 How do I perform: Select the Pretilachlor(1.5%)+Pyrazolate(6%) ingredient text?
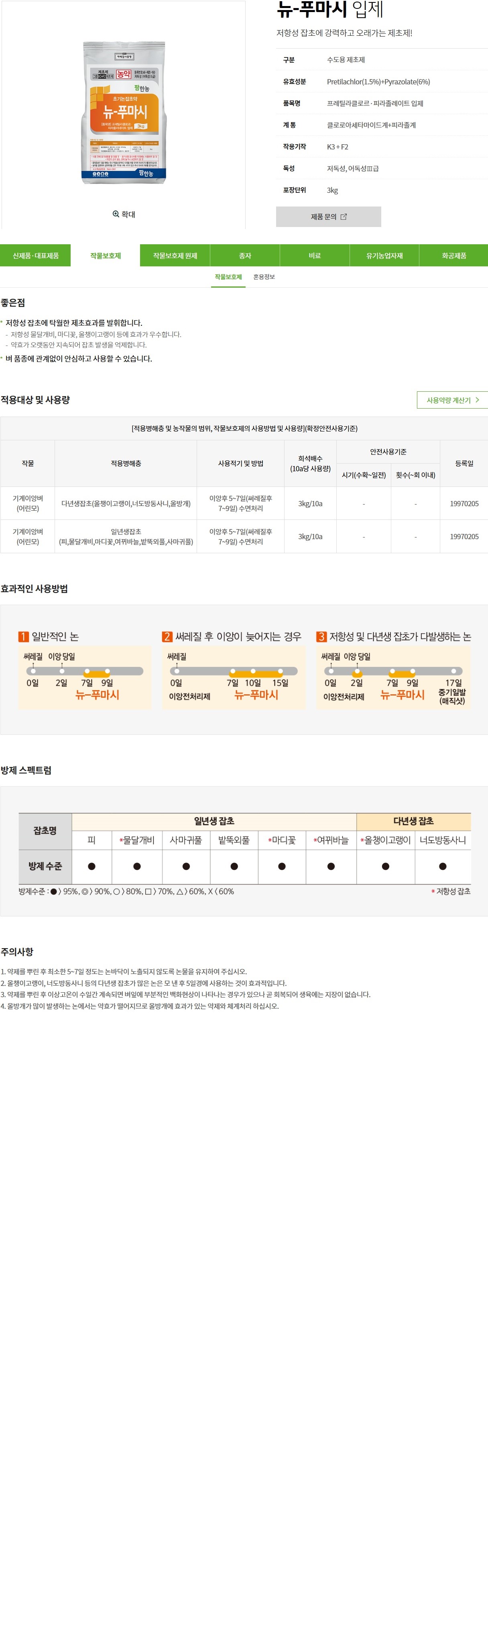pos(378,82)
